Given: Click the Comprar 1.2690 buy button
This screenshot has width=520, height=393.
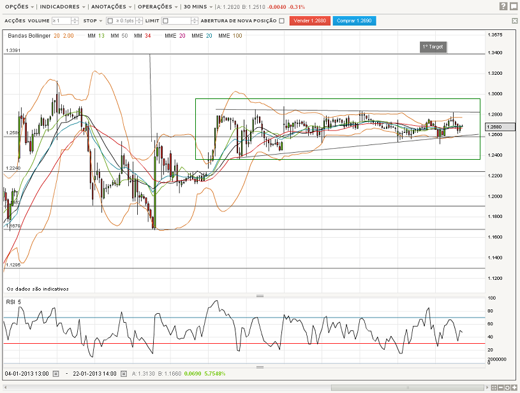Looking at the screenshot, I should click(x=354, y=20).
